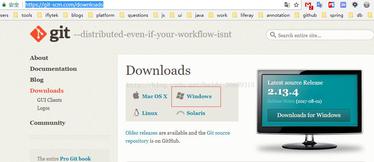Go to the Documentation section
Image resolution: width=374 pixels, height=162 pixels.
tap(53, 69)
